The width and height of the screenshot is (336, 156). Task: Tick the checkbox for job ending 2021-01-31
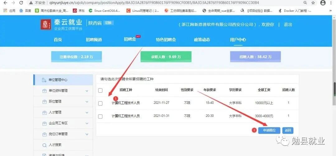100,117
